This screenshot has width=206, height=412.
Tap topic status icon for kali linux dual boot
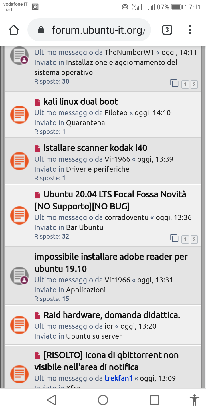pos(19,115)
